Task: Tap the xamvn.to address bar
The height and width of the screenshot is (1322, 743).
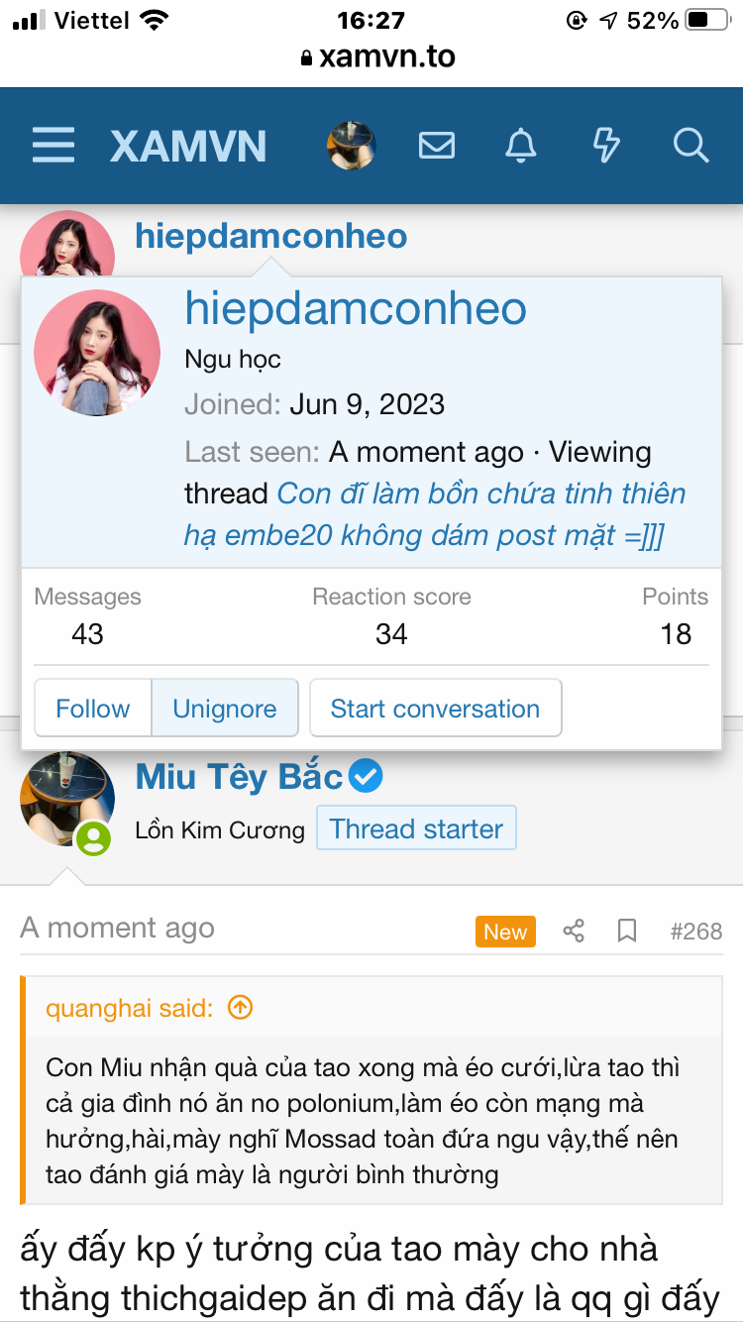Action: (377, 56)
